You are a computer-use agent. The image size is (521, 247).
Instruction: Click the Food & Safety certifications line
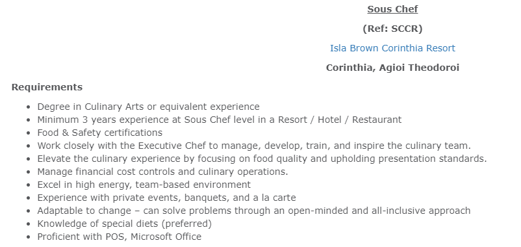[99, 133]
